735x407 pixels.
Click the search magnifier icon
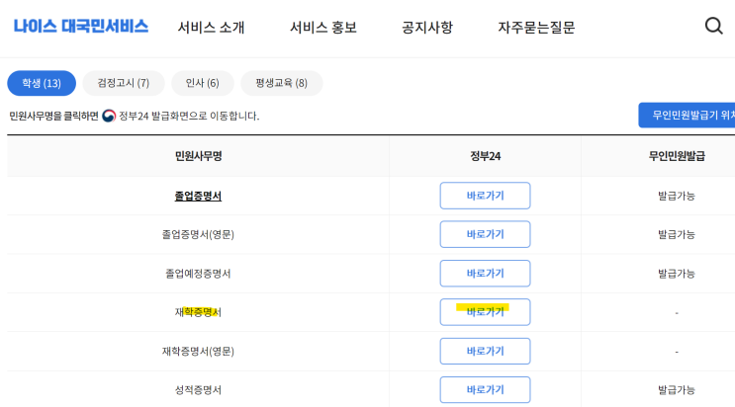713,27
